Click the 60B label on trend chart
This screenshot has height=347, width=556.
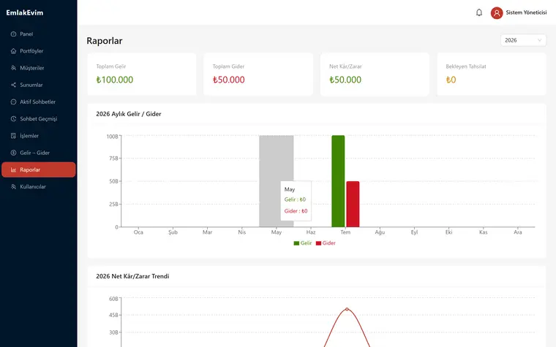(114, 299)
